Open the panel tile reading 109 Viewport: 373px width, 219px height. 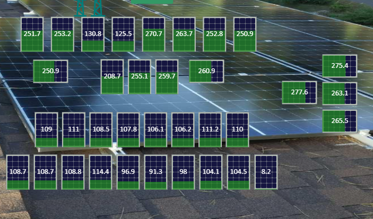tap(46, 130)
